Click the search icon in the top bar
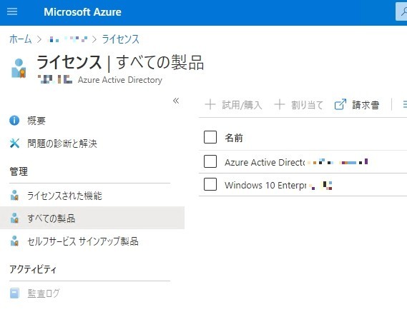Viewport: 407px width, 312px height. pyautogui.click(x=403, y=11)
